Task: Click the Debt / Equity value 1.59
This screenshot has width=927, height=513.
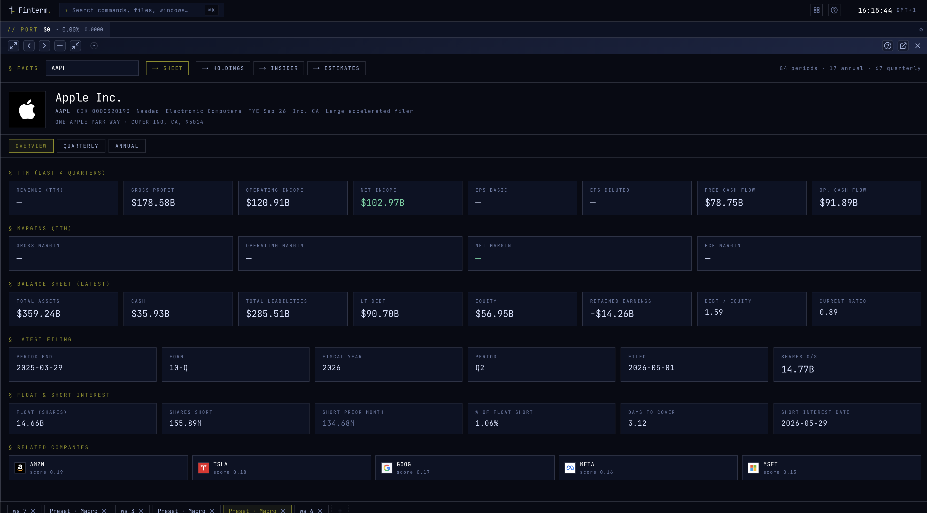Action: [714, 312]
